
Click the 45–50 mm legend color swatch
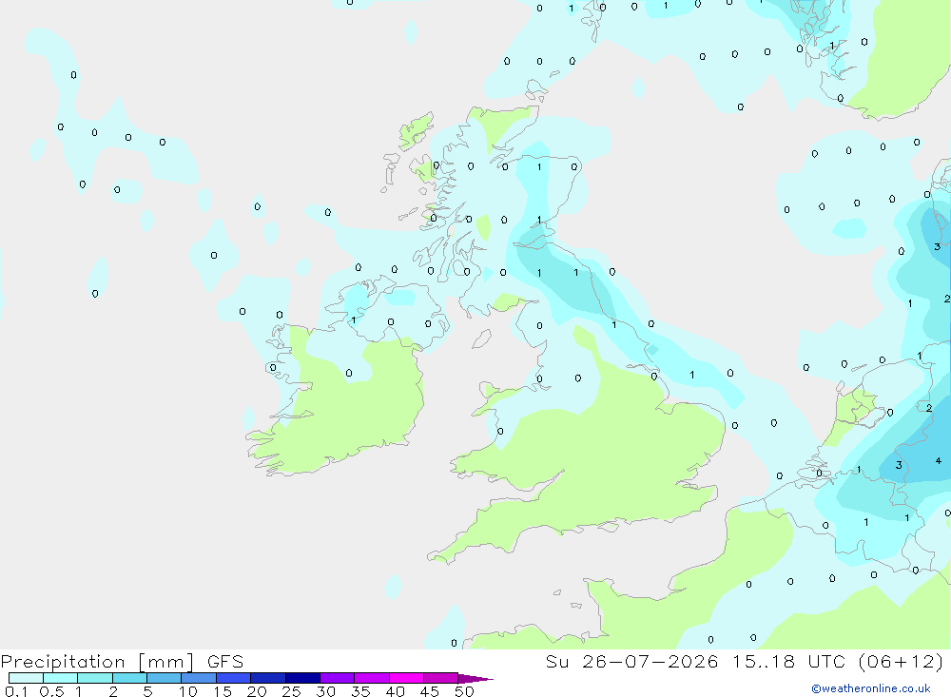(441, 678)
